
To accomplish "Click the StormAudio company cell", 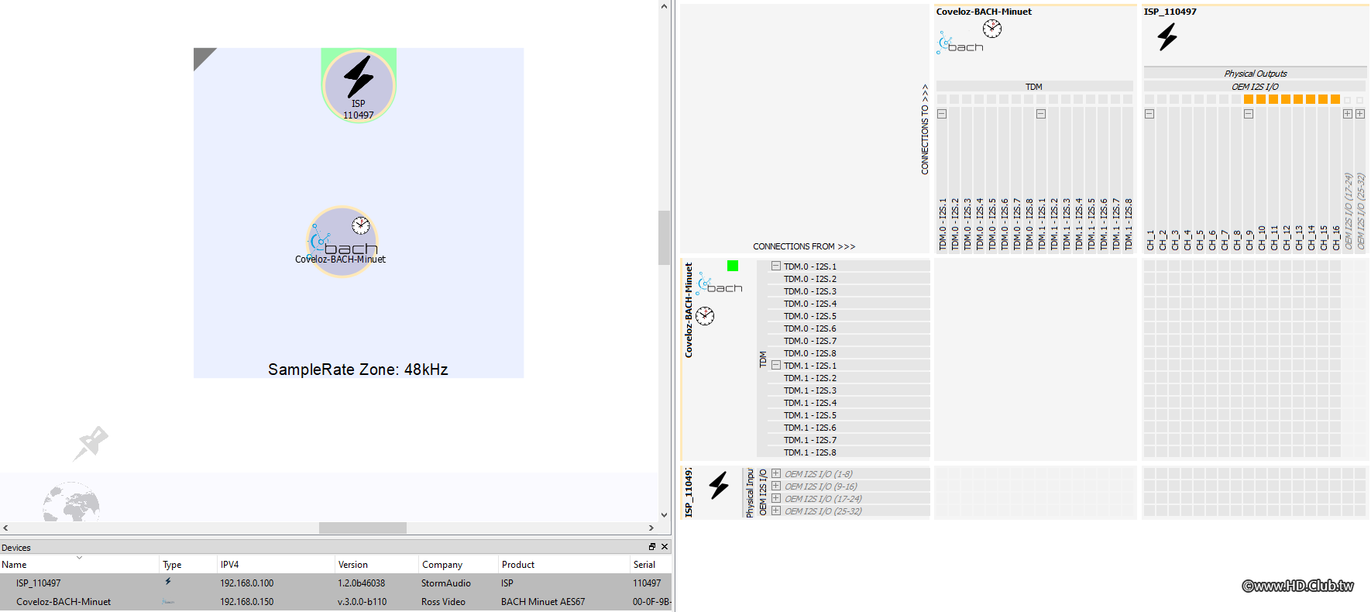I will click(446, 583).
